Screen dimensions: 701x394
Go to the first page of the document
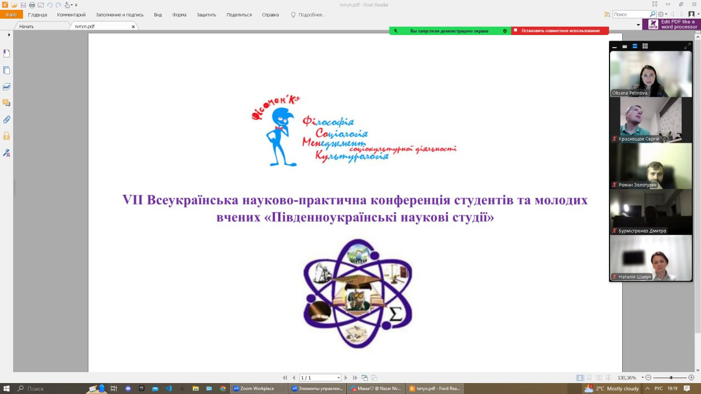click(285, 378)
